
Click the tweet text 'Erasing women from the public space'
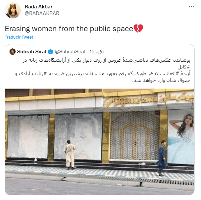coord(69,29)
